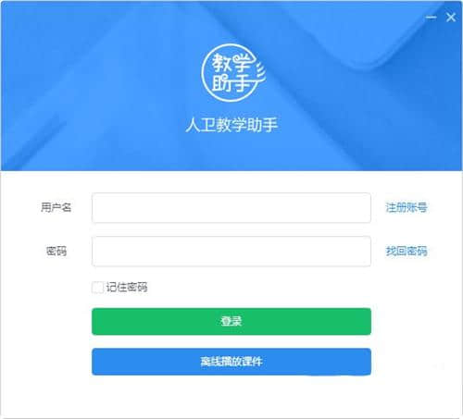The height and width of the screenshot is (419, 463).
Task: Open the 找回密码 link
Action: [x=407, y=251]
